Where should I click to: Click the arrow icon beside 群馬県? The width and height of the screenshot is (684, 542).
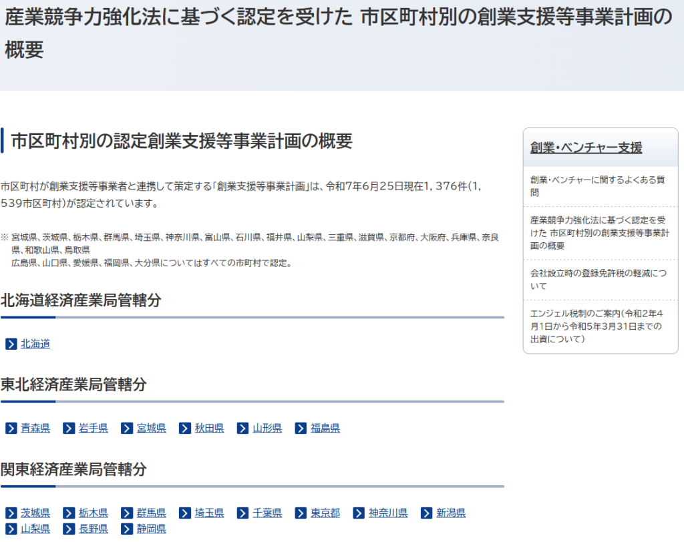click(x=127, y=513)
